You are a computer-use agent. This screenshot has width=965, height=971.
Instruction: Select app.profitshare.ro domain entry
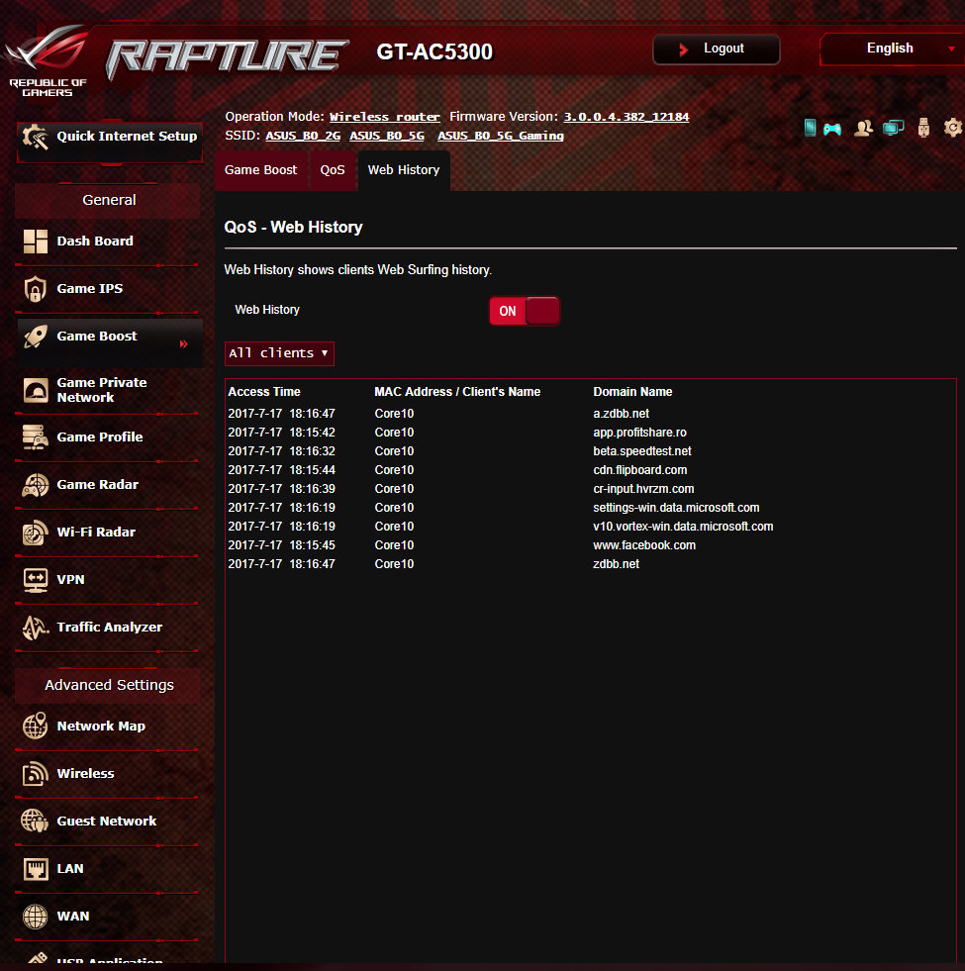pyautogui.click(x=639, y=433)
